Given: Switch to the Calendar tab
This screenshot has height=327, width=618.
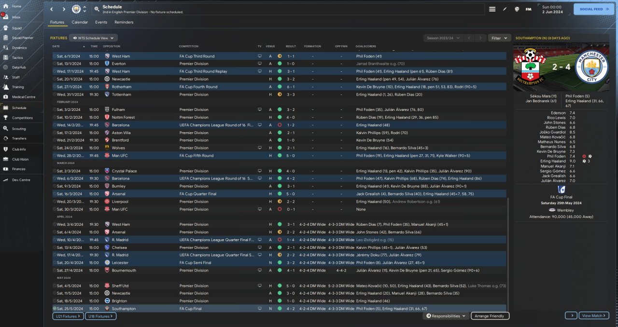Looking at the screenshot, I should point(80,22).
